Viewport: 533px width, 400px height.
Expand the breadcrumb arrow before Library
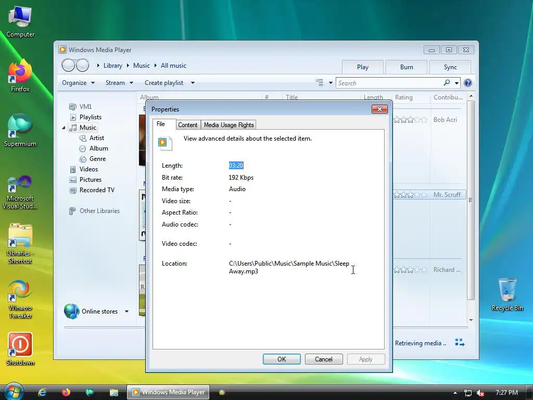click(x=98, y=65)
